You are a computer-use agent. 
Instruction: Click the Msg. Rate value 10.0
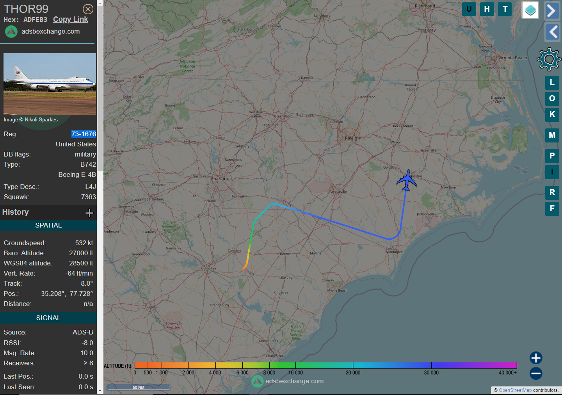click(x=87, y=353)
